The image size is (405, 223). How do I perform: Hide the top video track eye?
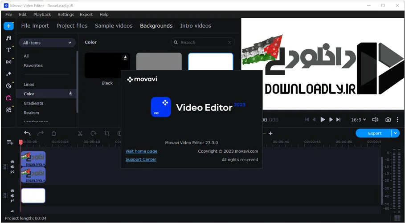[12, 162]
